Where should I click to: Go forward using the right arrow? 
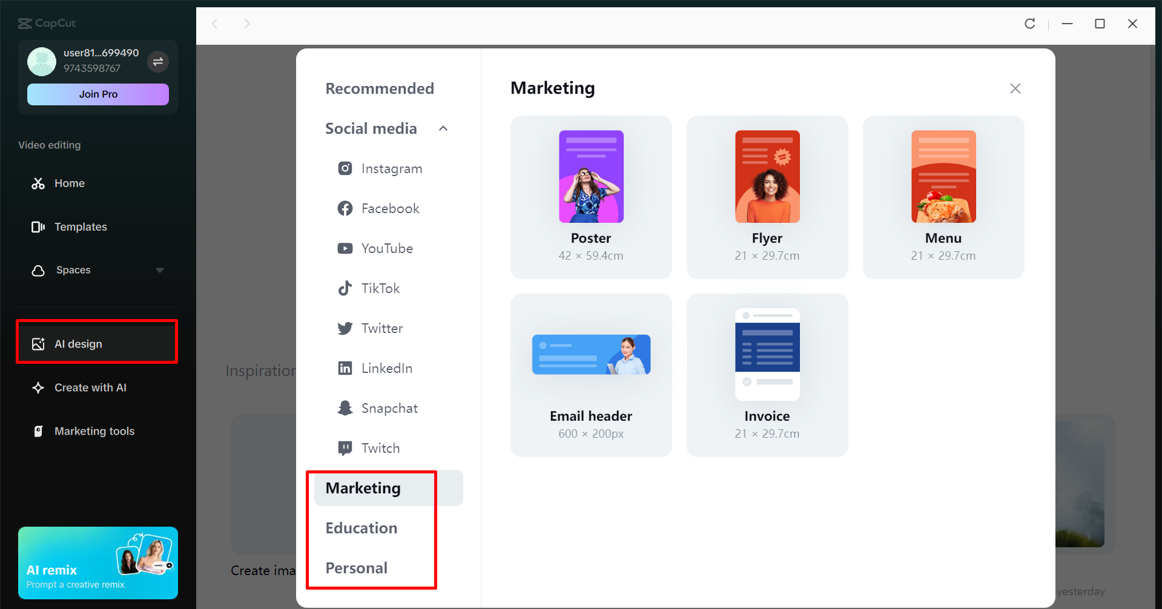click(x=246, y=24)
